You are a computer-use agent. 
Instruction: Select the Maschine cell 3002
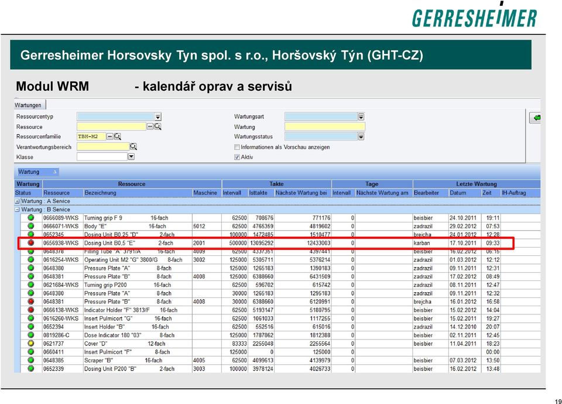pyautogui.click(x=207, y=259)
